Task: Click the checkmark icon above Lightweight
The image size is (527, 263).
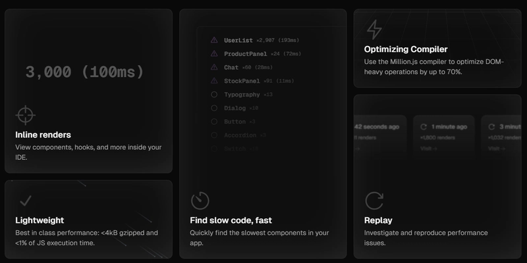Action: pos(26,201)
